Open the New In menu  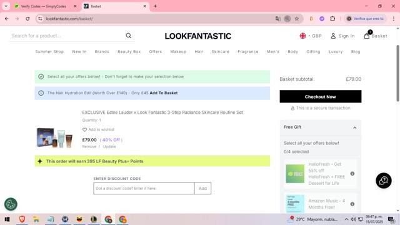79,51
